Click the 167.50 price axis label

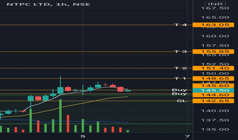pos(215,8)
